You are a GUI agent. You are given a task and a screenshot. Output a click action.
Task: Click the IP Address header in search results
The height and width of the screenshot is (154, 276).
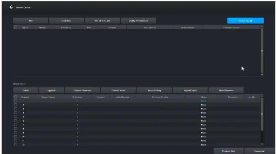click(66, 27)
